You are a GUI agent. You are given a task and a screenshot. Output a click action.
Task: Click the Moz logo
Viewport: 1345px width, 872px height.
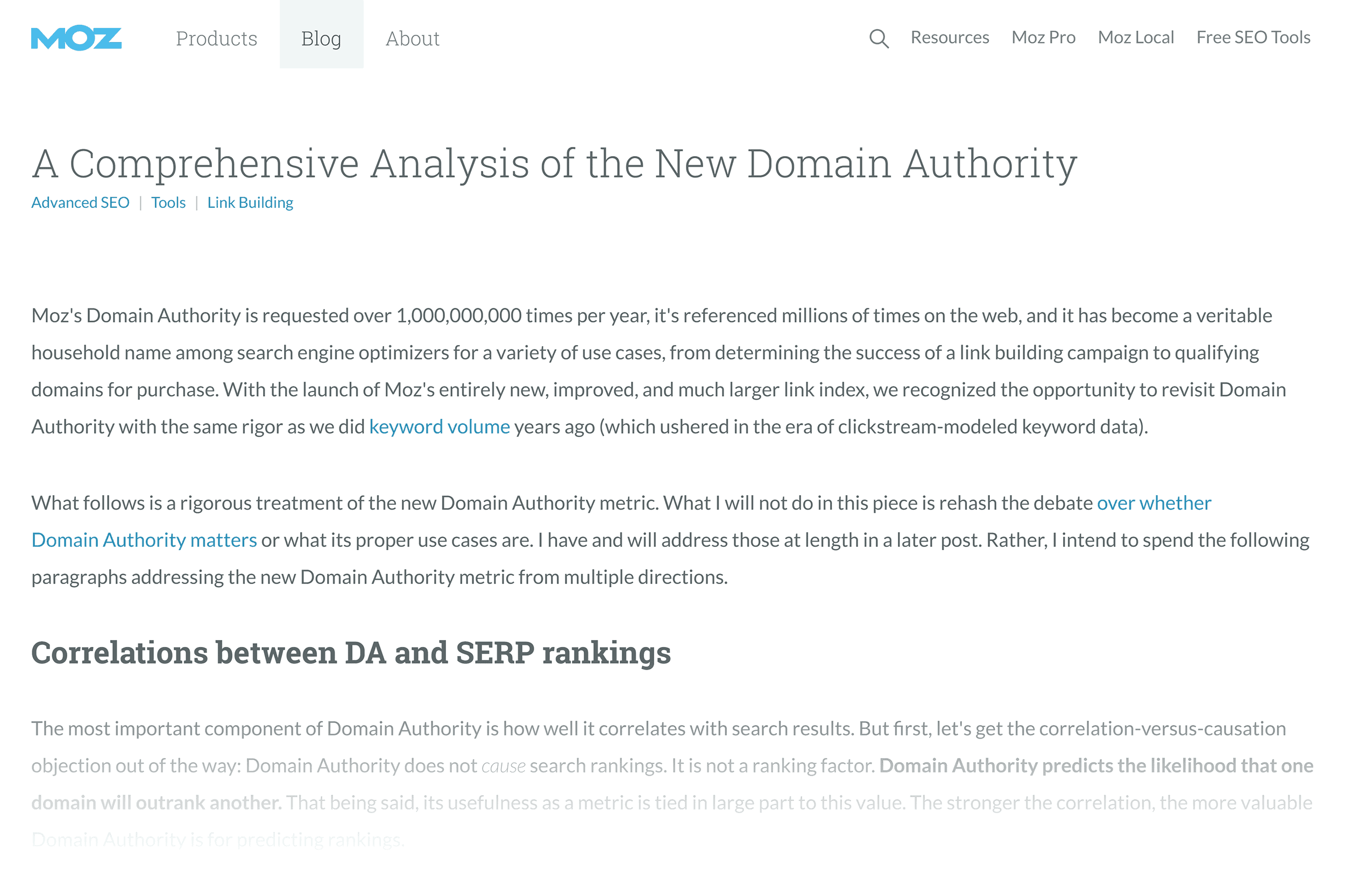(x=76, y=38)
